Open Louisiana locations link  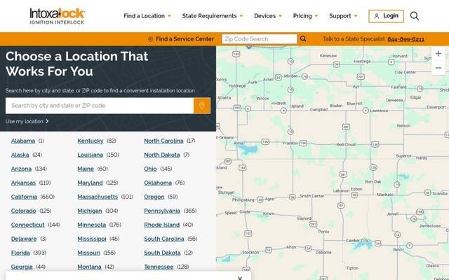tap(91, 155)
